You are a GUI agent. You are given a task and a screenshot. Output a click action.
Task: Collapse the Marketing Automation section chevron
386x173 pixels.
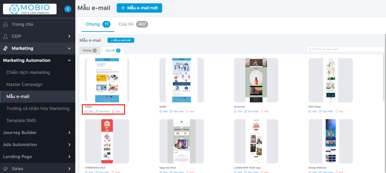pyautogui.click(x=69, y=60)
